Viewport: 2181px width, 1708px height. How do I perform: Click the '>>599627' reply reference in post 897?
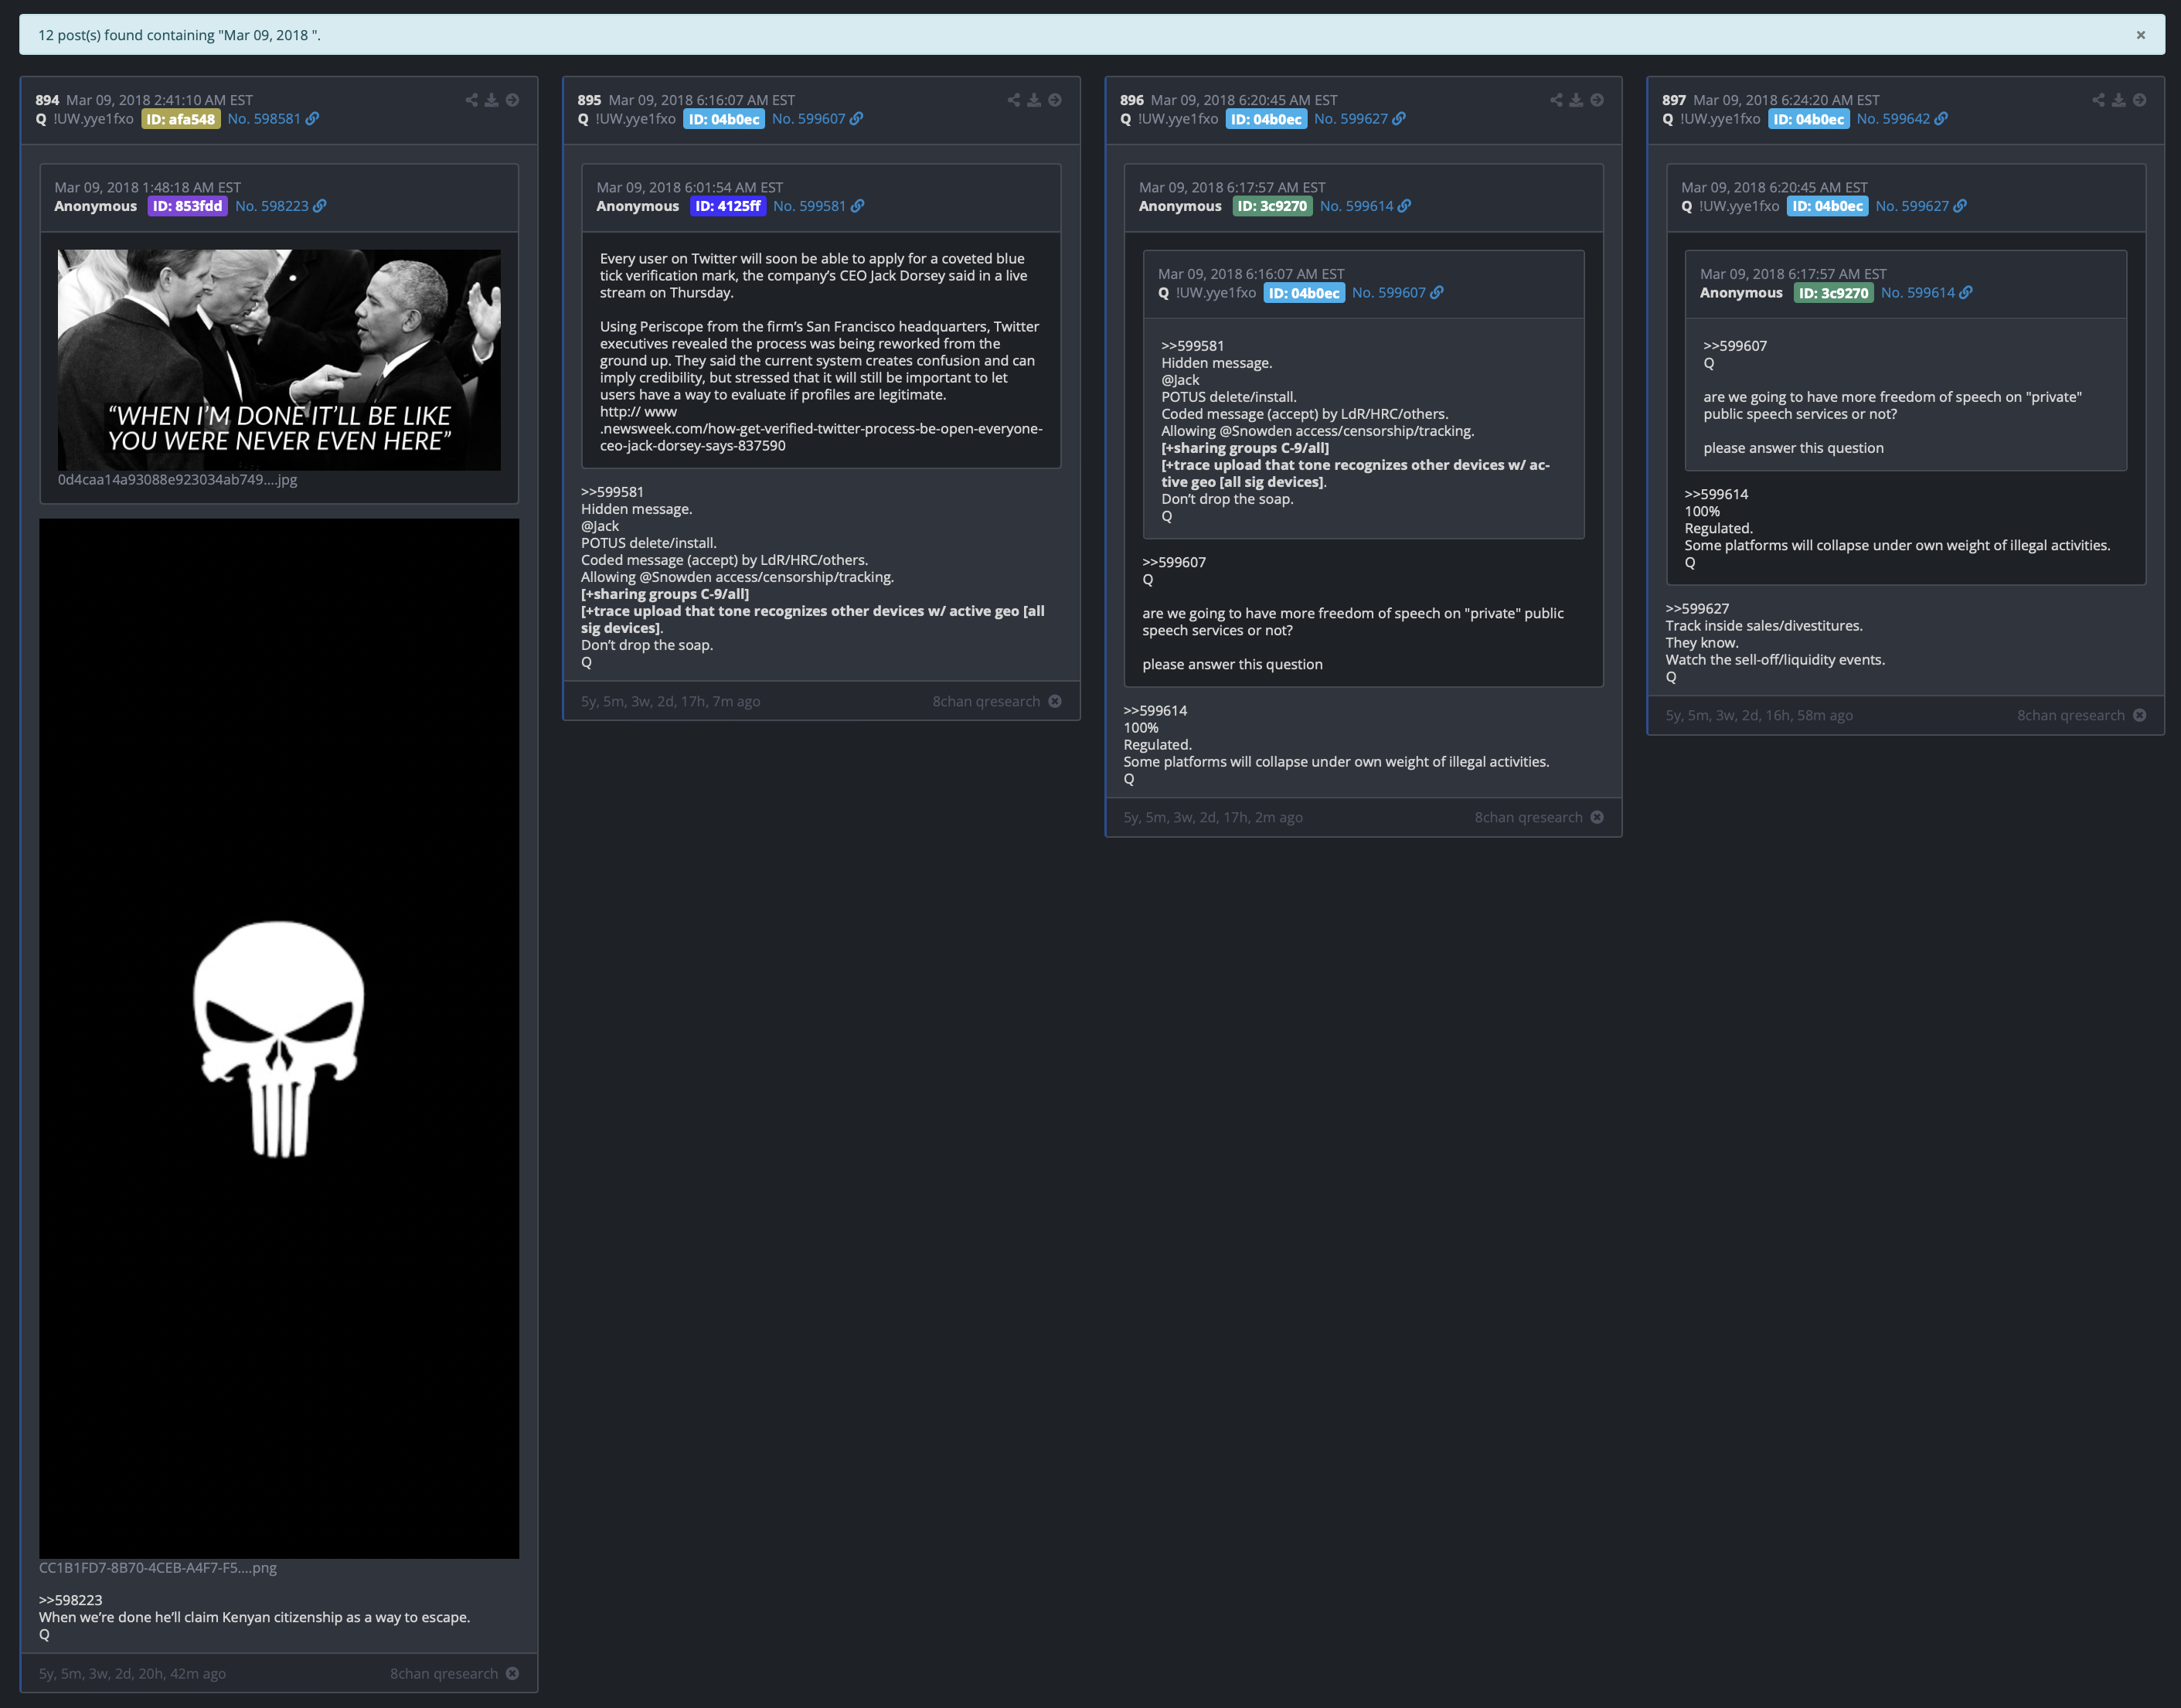(1697, 608)
